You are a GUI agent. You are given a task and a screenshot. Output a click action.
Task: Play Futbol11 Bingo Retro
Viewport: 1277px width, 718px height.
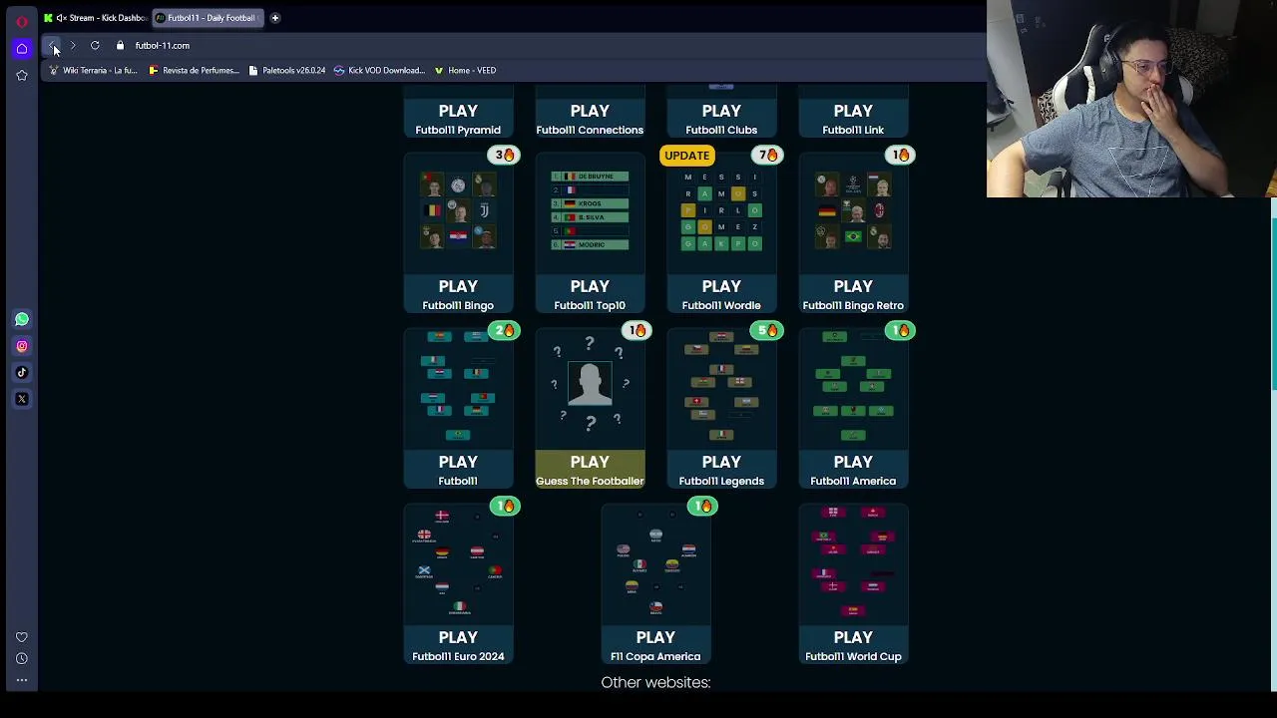(853, 294)
